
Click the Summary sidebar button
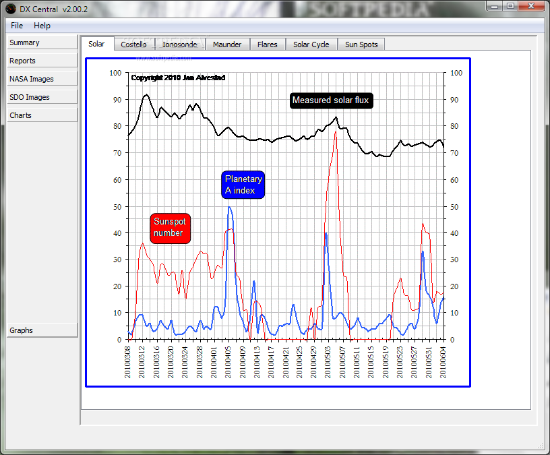42,42
